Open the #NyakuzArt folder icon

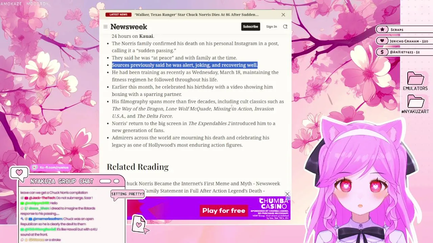tap(416, 102)
